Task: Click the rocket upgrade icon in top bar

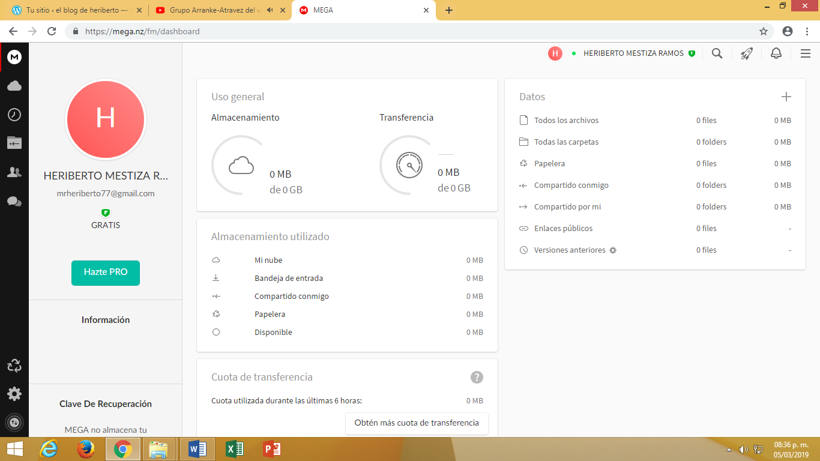Action: (746, 53)
